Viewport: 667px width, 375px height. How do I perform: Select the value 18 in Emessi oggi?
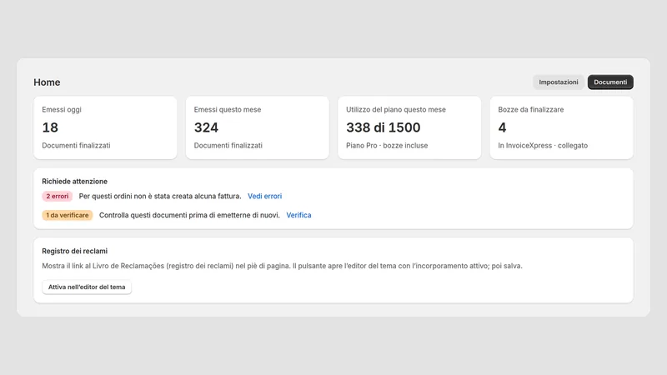[50, 127]
